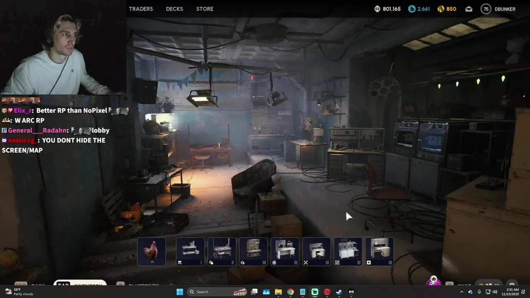The width and height of the screenshot is (530, 298).
Task: Click the level 75 badge
Action: (x=486, y=9)
